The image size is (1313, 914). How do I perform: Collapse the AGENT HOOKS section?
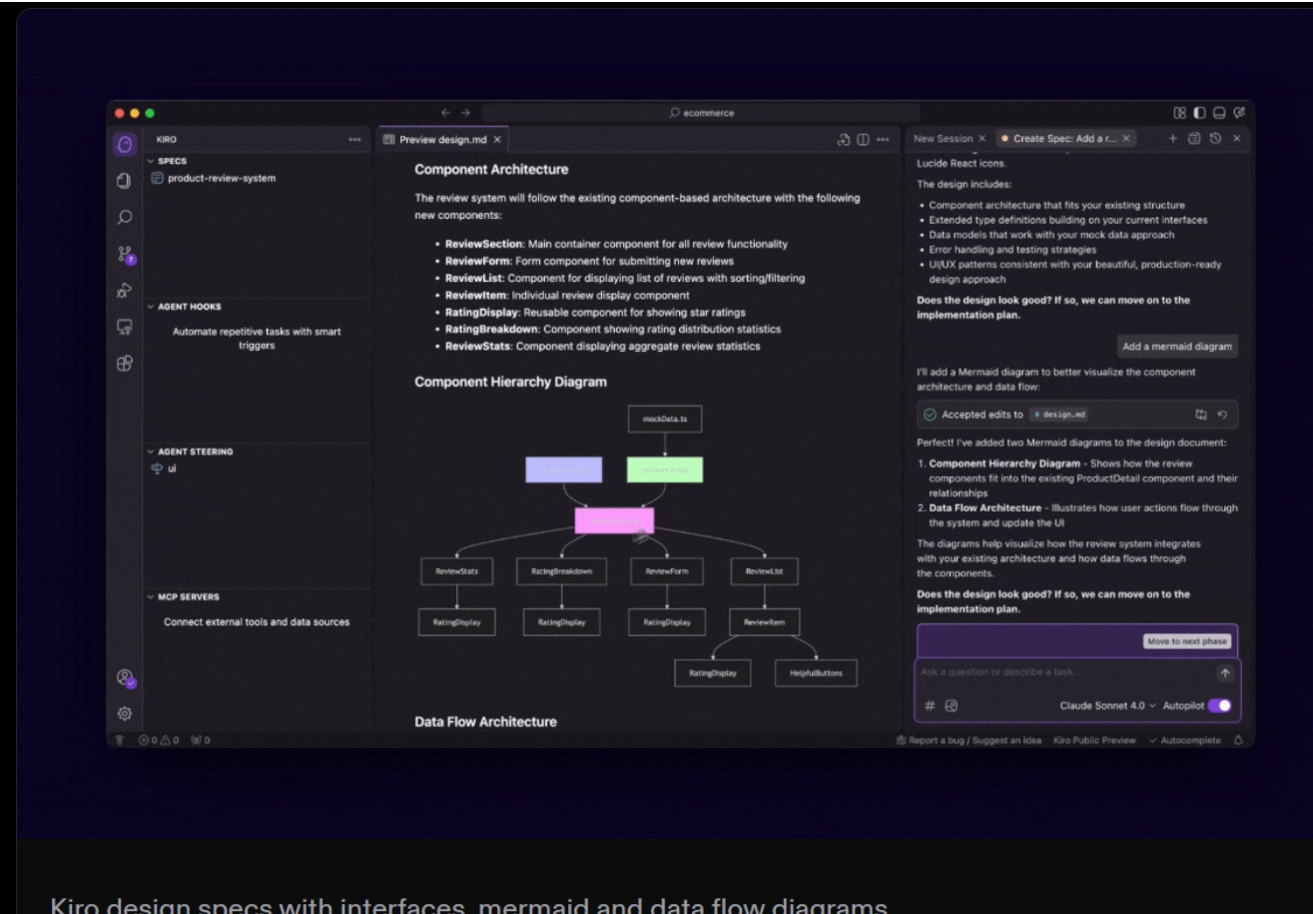(x=150, y=307)
